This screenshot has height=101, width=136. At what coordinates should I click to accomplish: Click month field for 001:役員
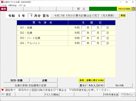click(93, 28)
